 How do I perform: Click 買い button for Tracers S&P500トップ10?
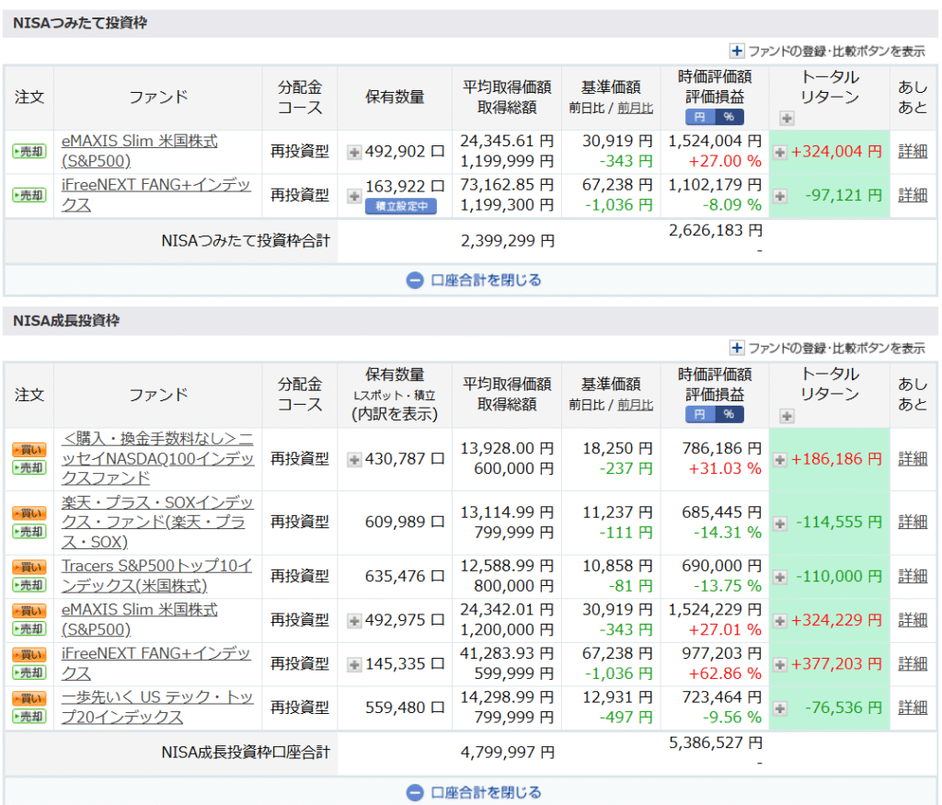[29, 567]
